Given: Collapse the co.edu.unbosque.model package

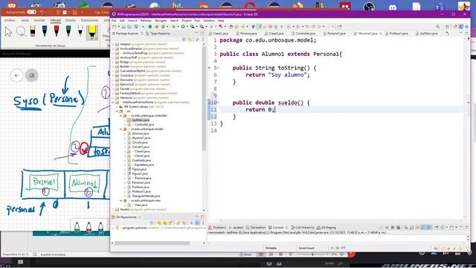Looking at the screenshot, I should pyautogui.click(x=120, y=129).
